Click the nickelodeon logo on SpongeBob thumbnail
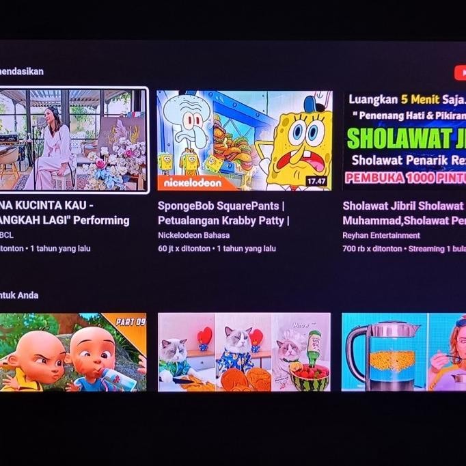 point(193,182)
